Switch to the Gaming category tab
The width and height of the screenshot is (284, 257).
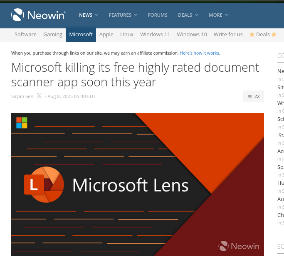pos(53,35)
